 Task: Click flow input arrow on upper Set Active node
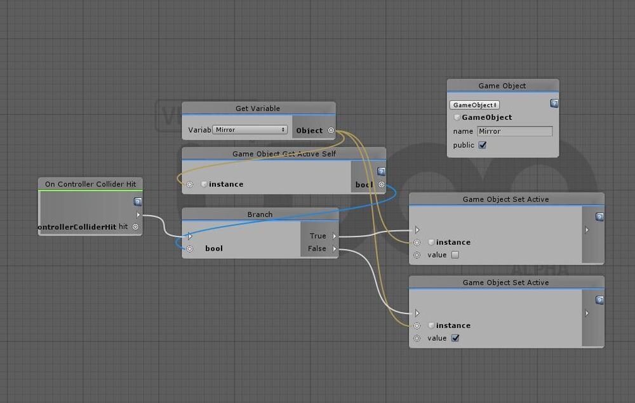pyautogui.click(x=417, y=230)
